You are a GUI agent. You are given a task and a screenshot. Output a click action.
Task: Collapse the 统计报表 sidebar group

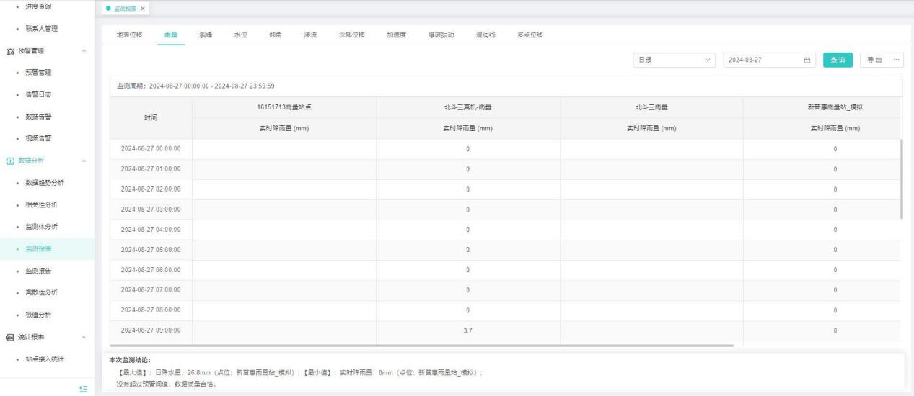coord(85,337)
